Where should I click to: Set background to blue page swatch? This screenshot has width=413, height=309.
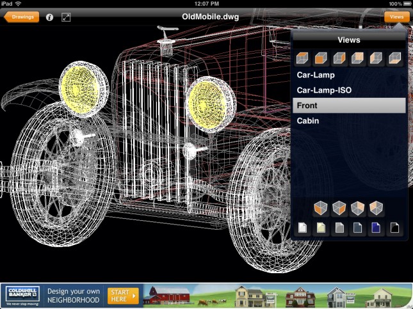pos(378,228)
